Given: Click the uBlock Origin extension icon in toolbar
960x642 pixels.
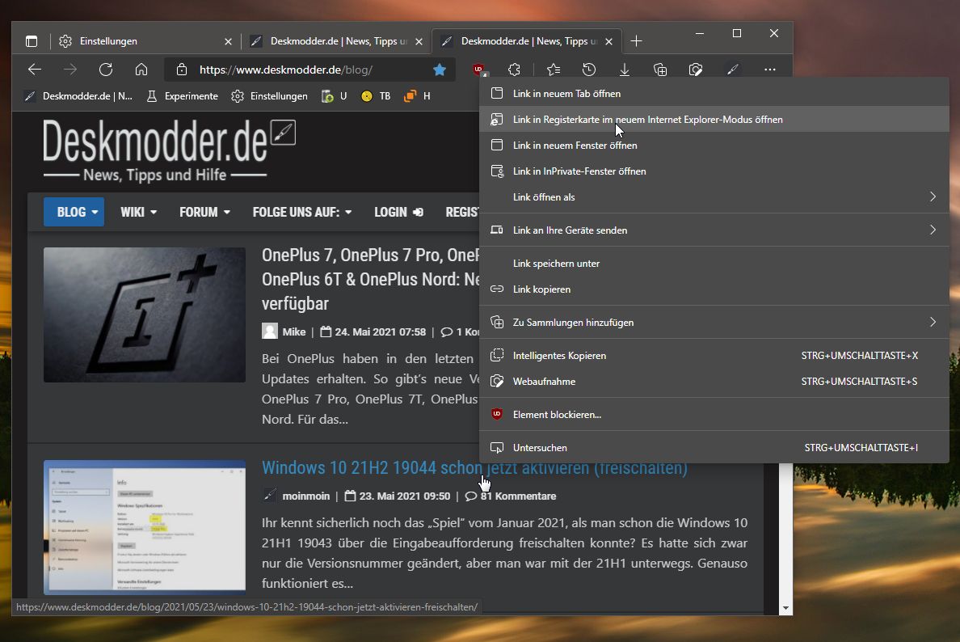Looking at the screenshot, I should tap(478, 70).
